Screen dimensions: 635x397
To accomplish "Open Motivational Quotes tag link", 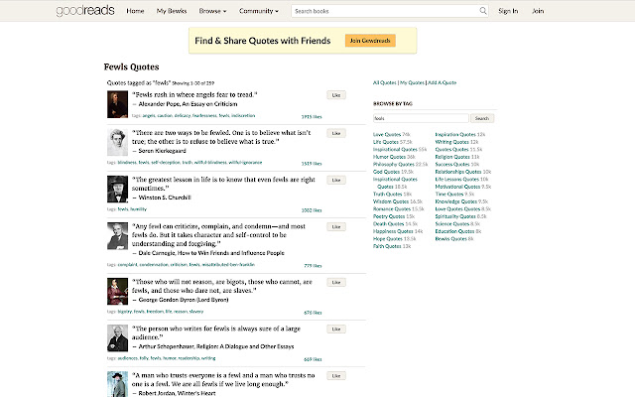I will coord(457,187).
